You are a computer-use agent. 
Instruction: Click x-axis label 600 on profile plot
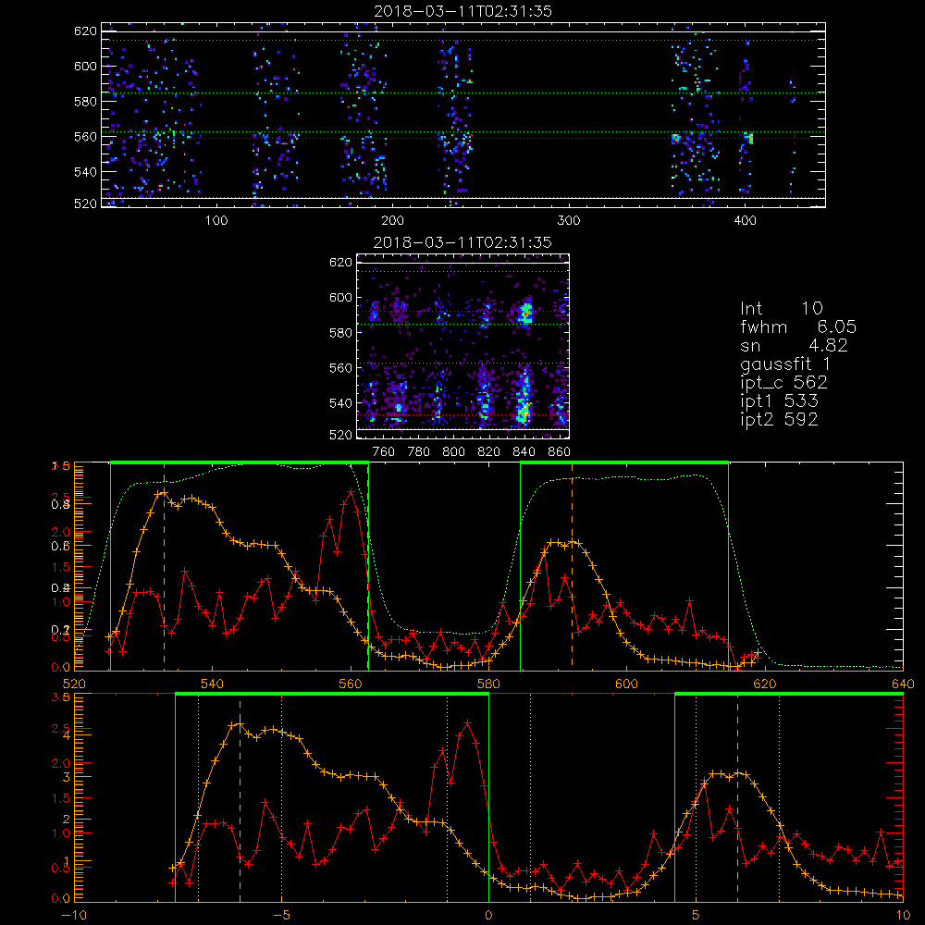point(626,684)
